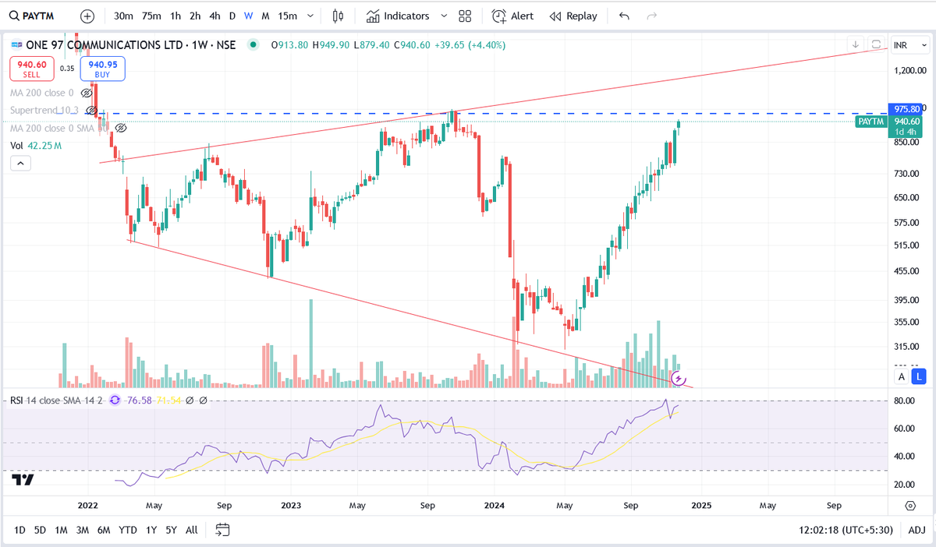Click the purple lightning event marker

click(x=678, y=379)
